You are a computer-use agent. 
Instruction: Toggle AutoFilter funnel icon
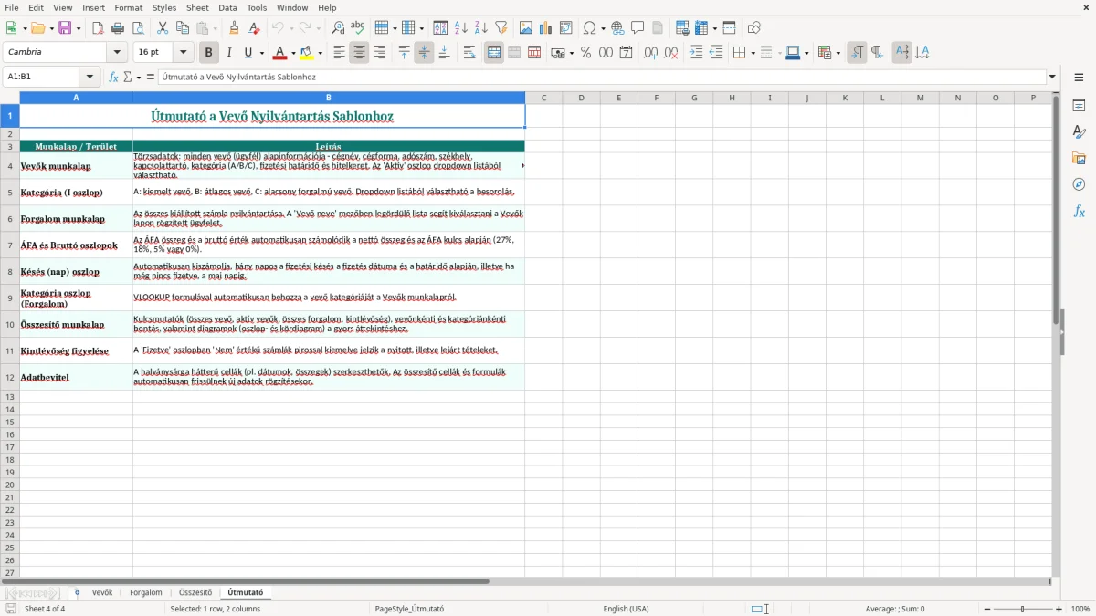click(501, 28)
